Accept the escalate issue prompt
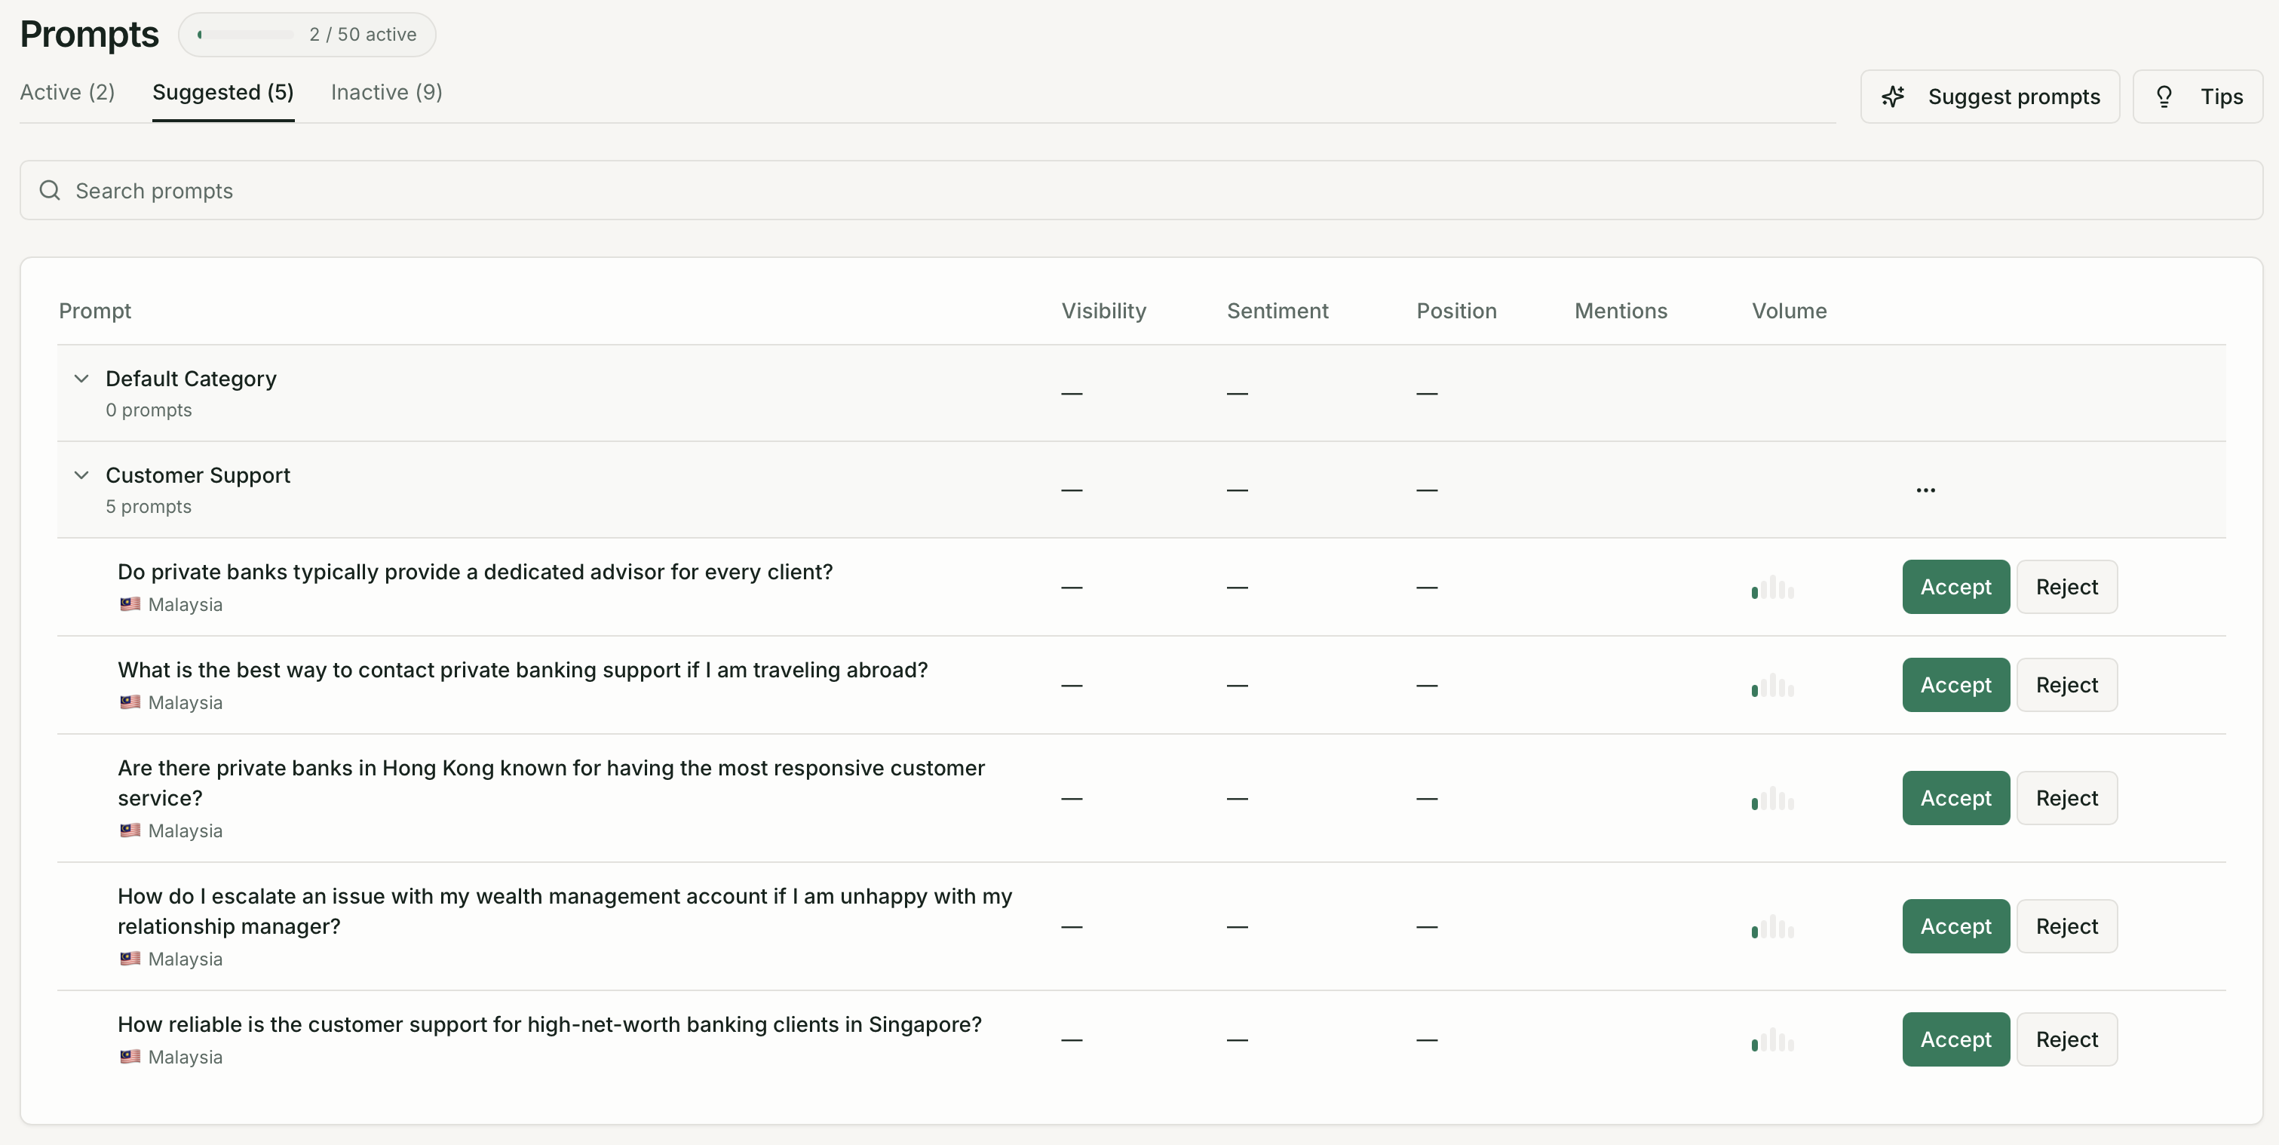This screenshot has width=2279, height=1145. point(1956,926)
